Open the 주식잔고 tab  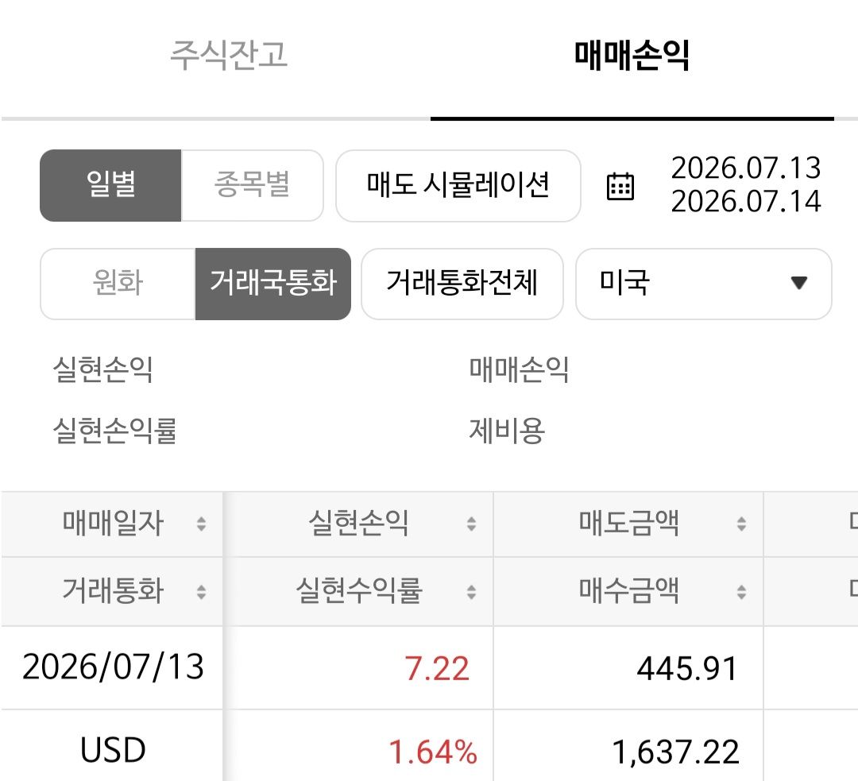pos(229,56)
